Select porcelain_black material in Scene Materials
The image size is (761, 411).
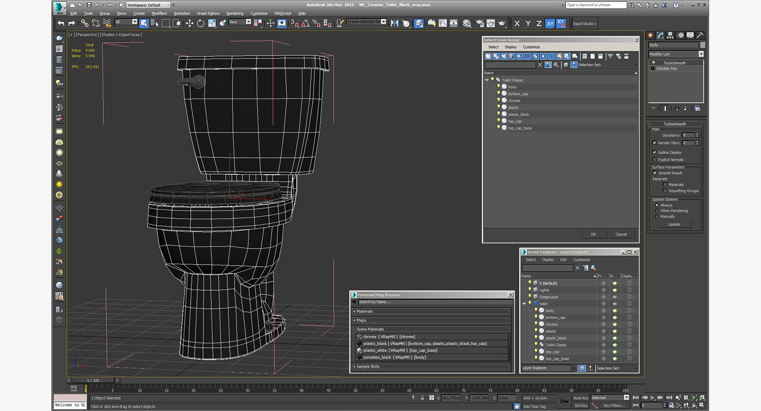point(431,357)
